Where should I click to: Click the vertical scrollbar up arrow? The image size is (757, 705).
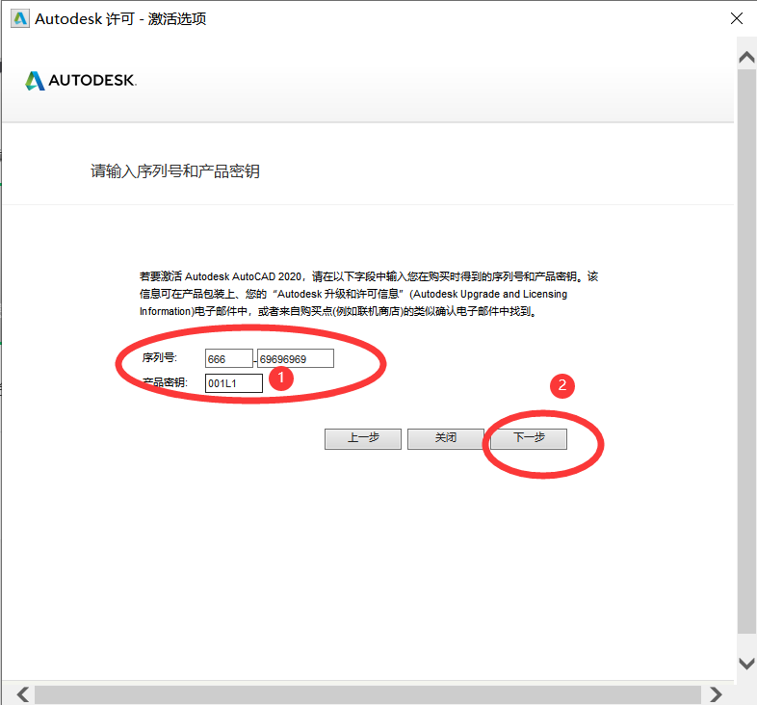746,58
